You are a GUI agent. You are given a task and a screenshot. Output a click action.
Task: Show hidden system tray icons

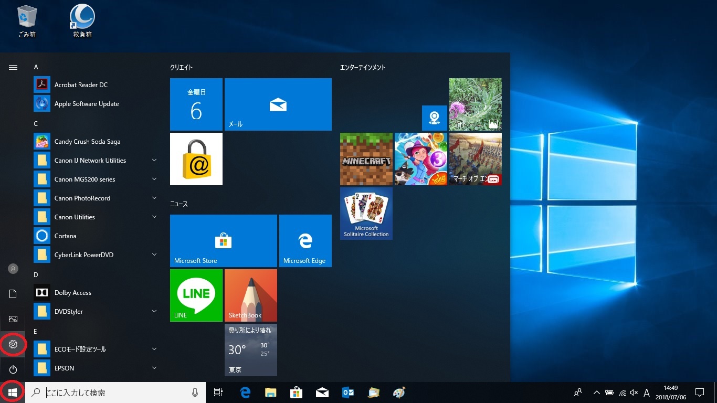(x=597, y=393)
